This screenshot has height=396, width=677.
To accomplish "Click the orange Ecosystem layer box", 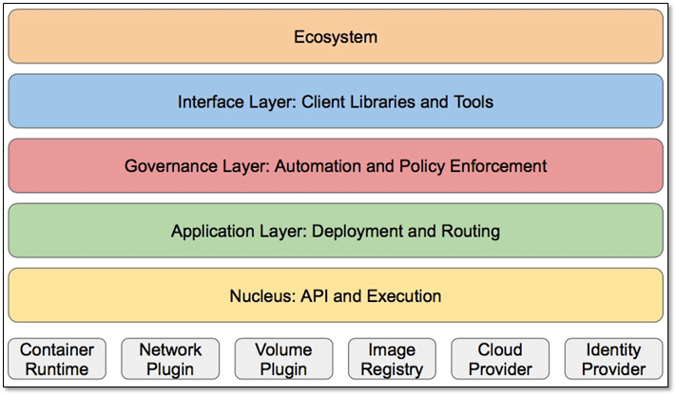I will point(336,37).
